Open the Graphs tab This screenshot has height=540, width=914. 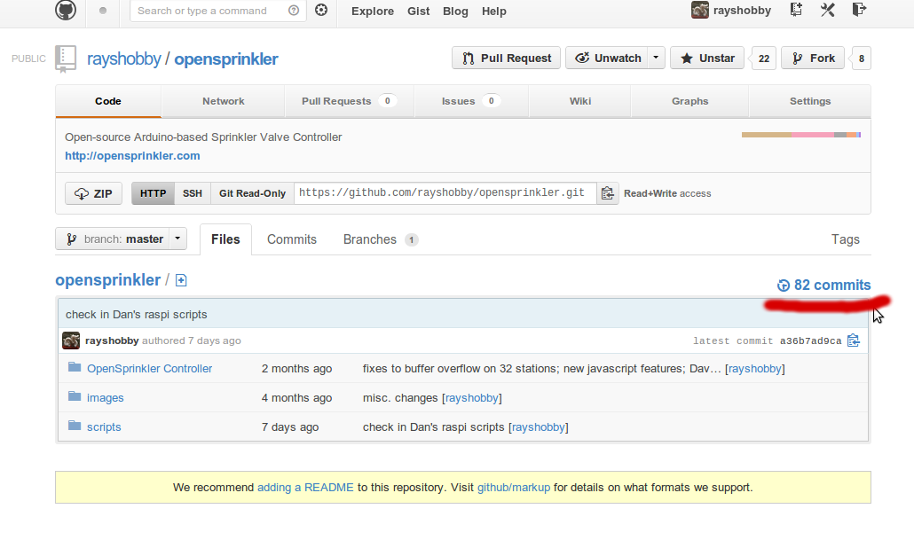(x=689, y=101)
